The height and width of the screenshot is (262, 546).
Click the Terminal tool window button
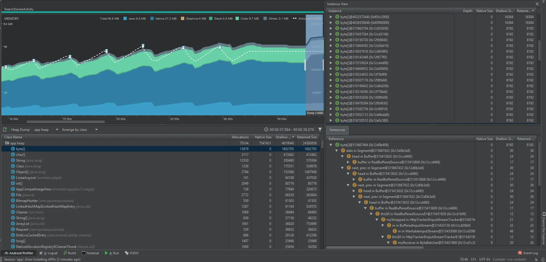[90, 253]
